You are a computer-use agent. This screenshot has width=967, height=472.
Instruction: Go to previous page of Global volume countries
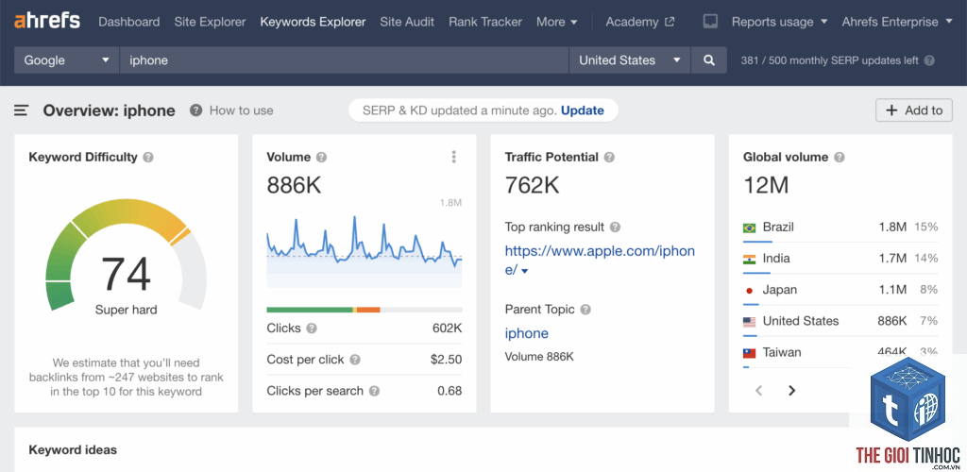pos(759,390)
